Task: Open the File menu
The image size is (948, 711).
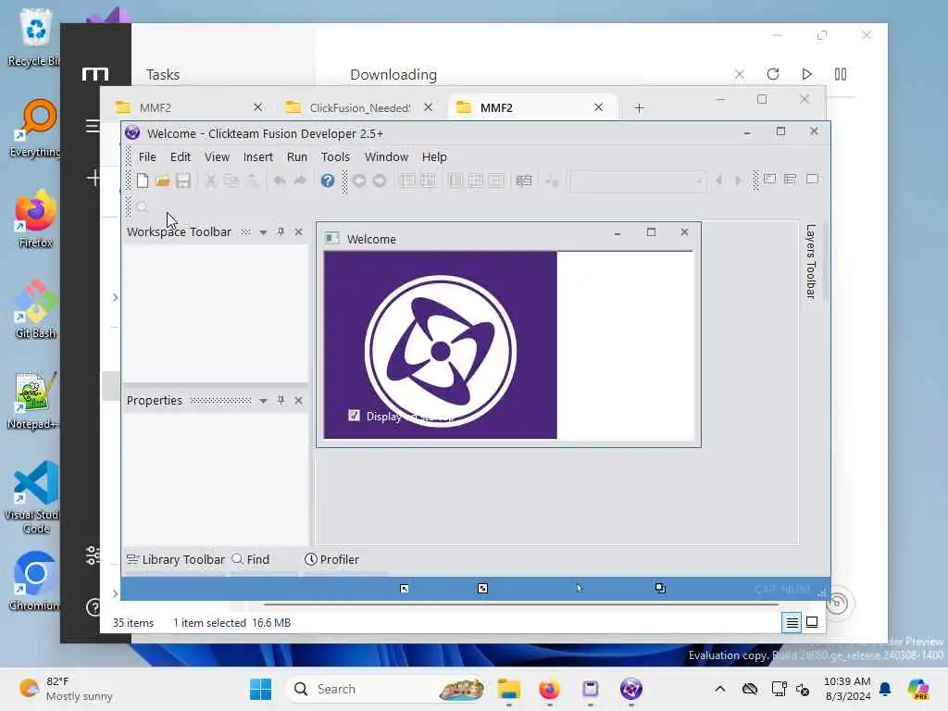Action: (147, 156)
